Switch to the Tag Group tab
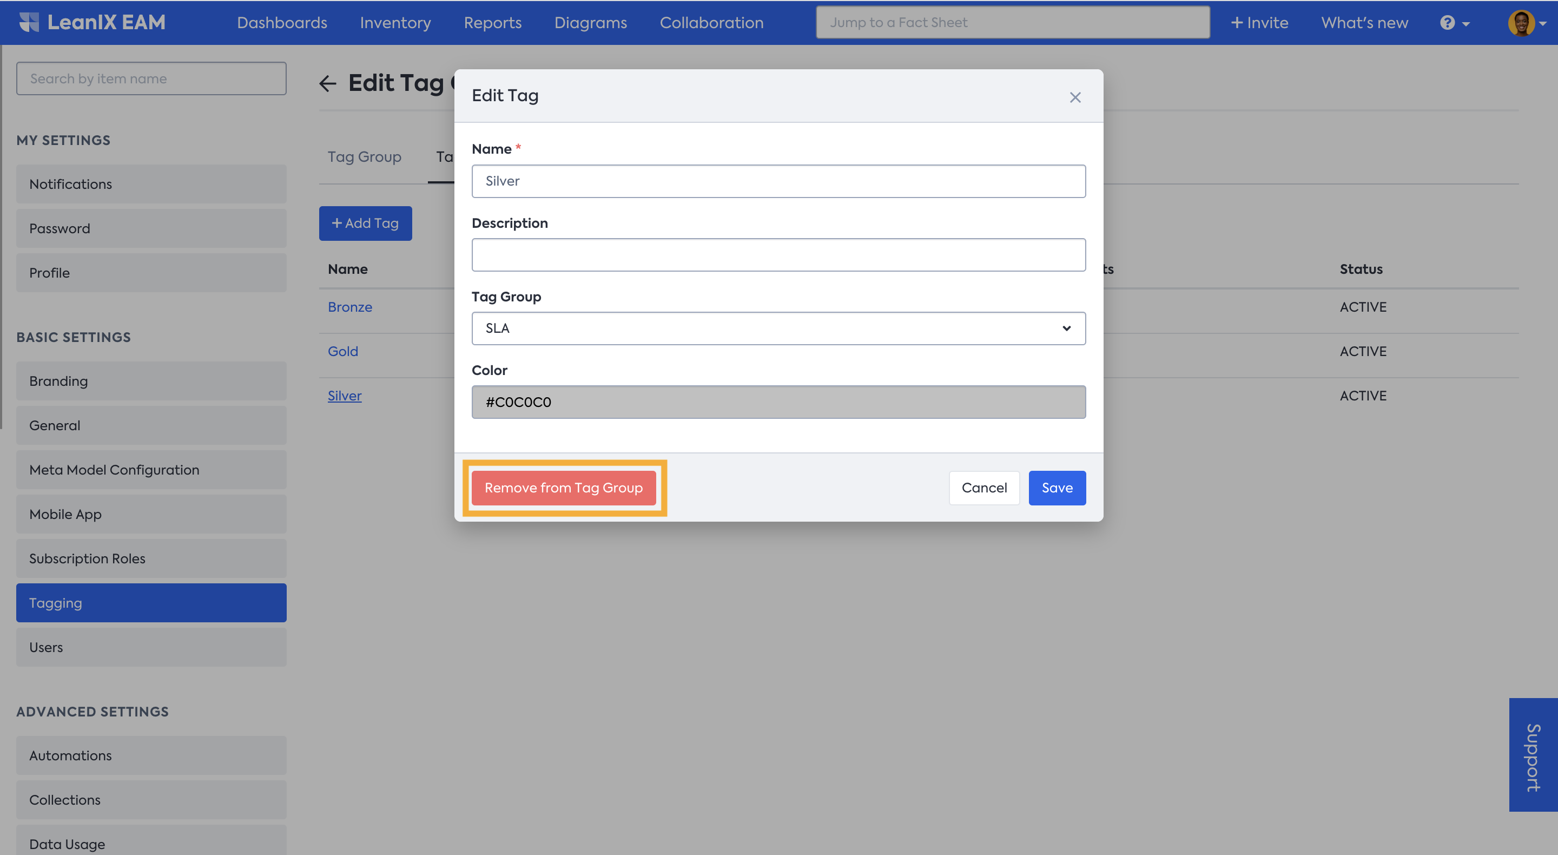This screenshot has height=855, width=1558. [x=364, y=157]
